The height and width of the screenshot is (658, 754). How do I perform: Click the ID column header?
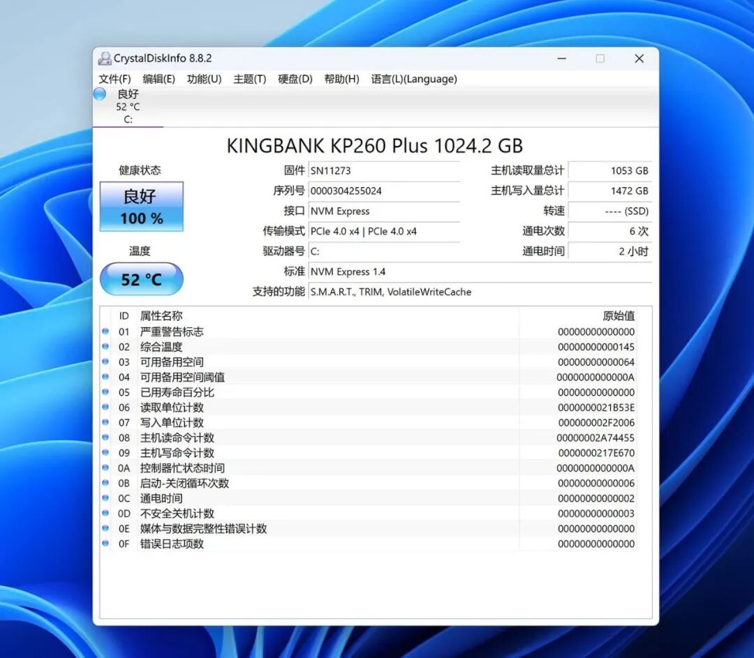pos(124,316)
